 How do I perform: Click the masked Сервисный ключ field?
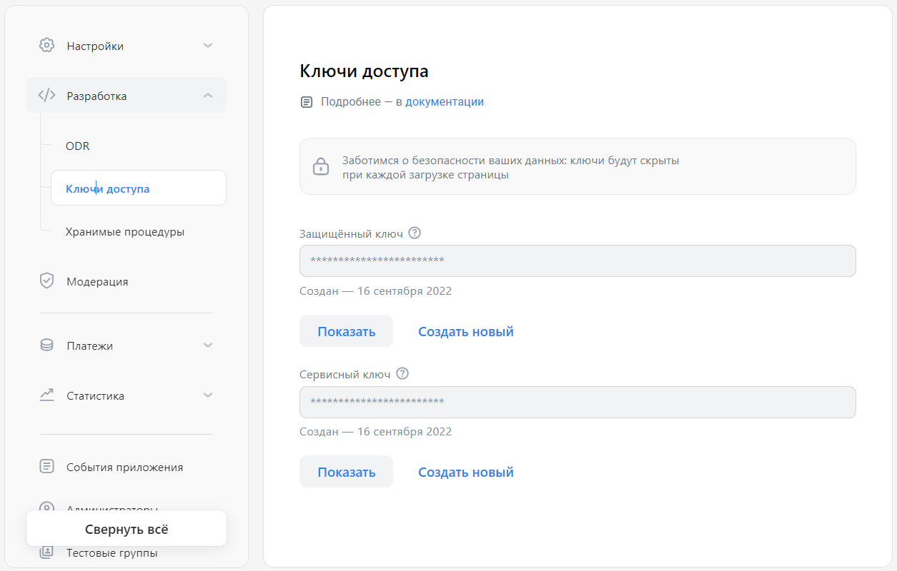pyautogui.click(x=577, y=402)
